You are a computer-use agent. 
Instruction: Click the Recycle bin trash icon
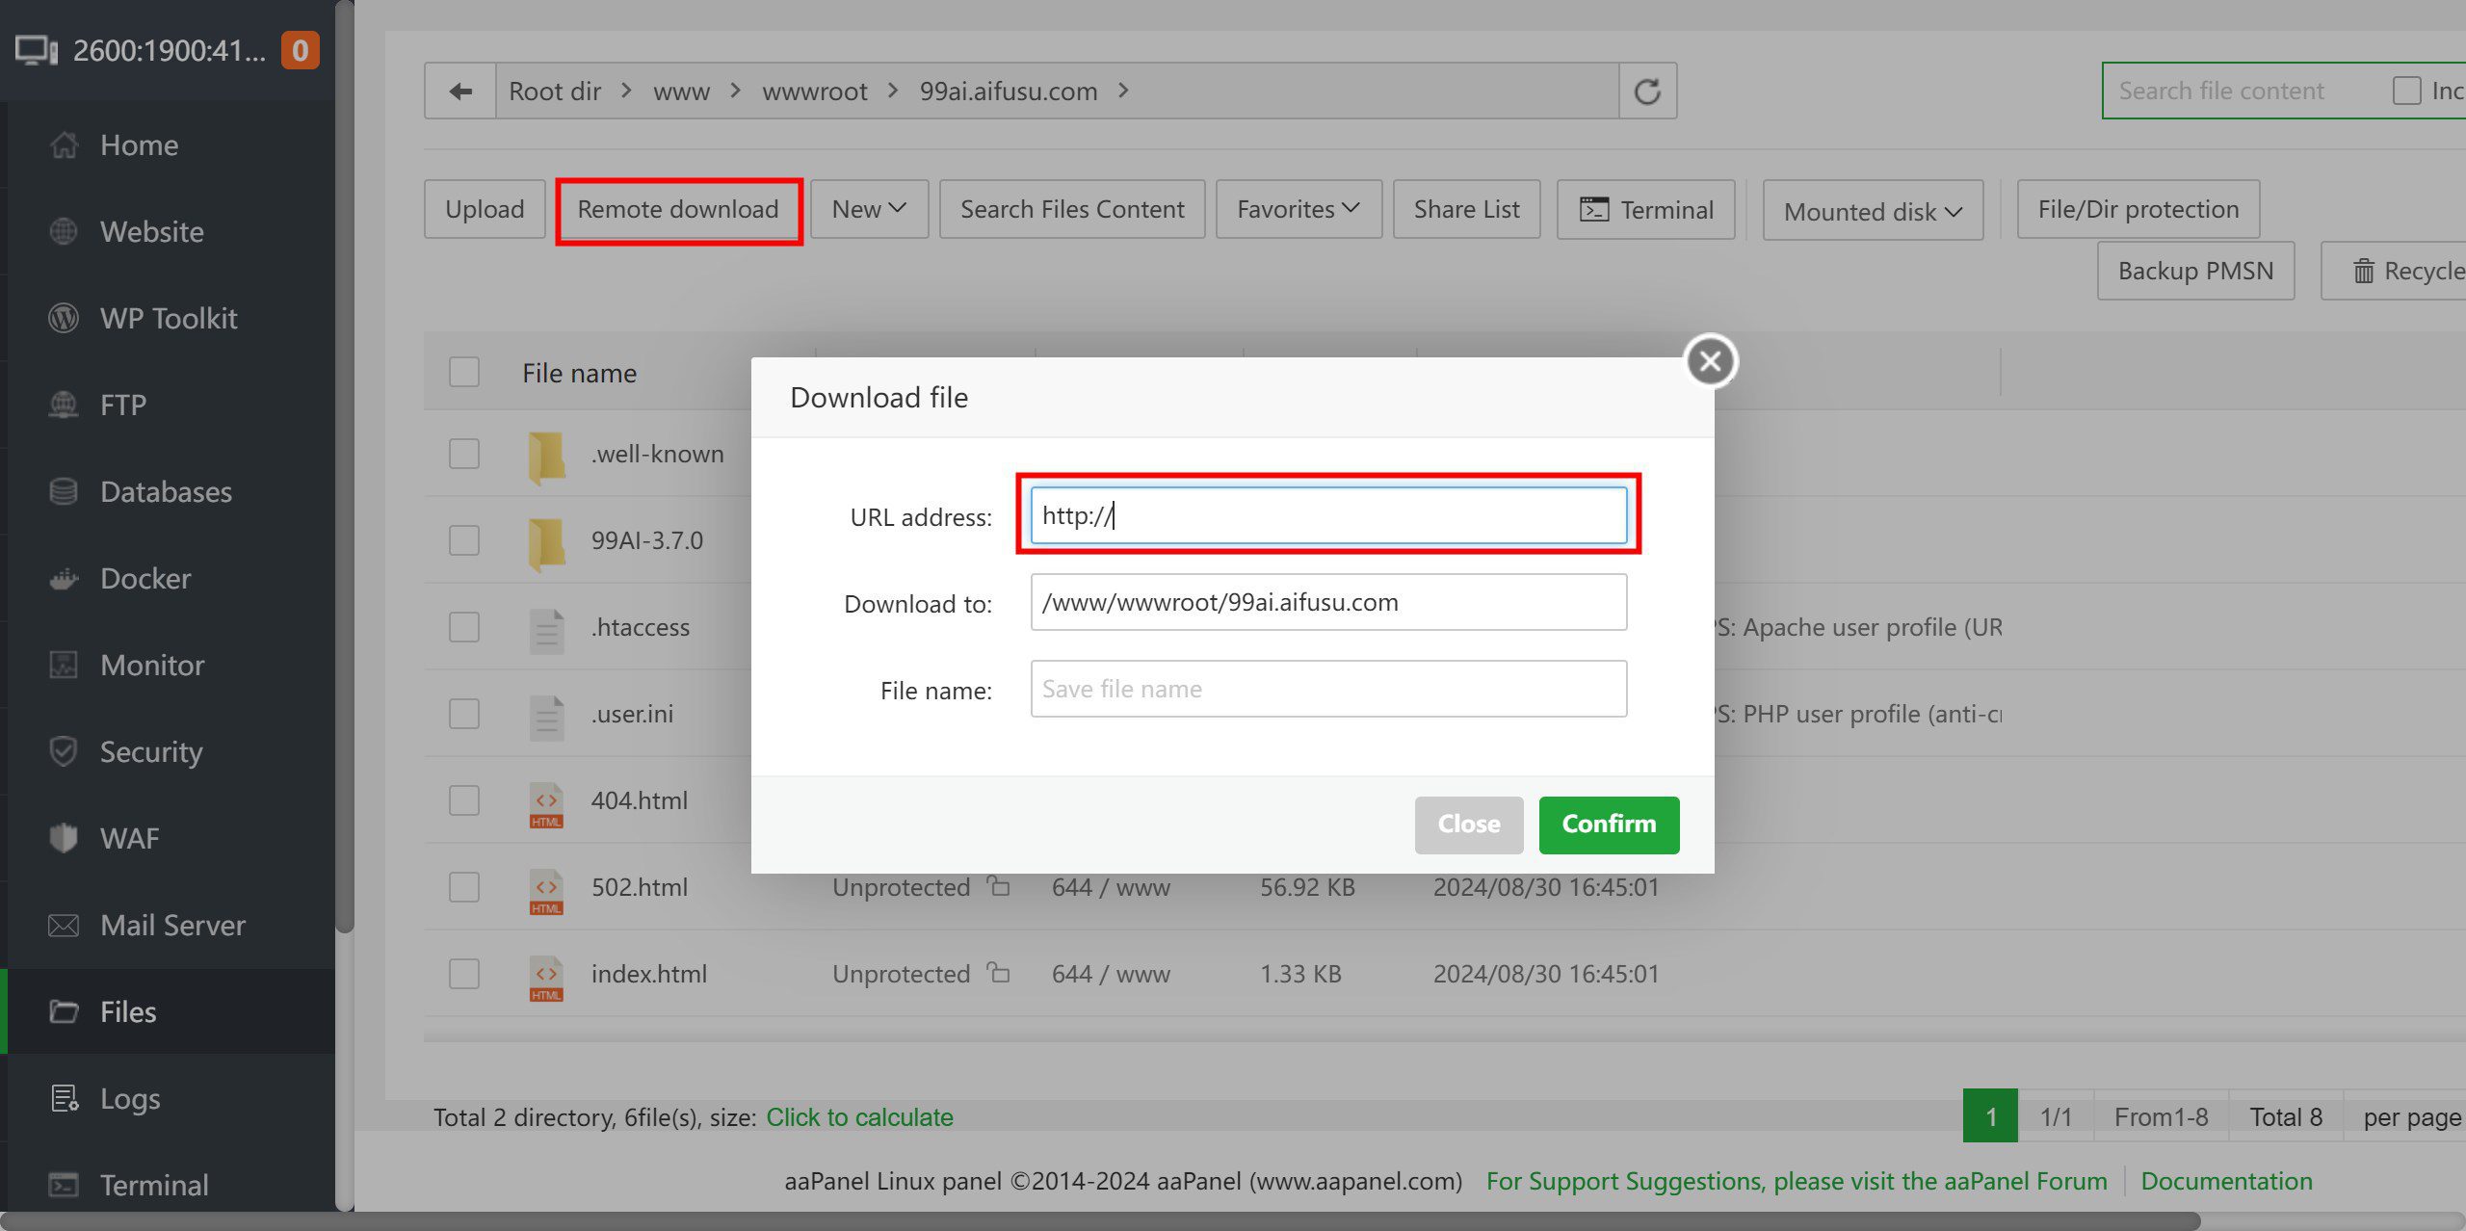(x=2363, y=271)
